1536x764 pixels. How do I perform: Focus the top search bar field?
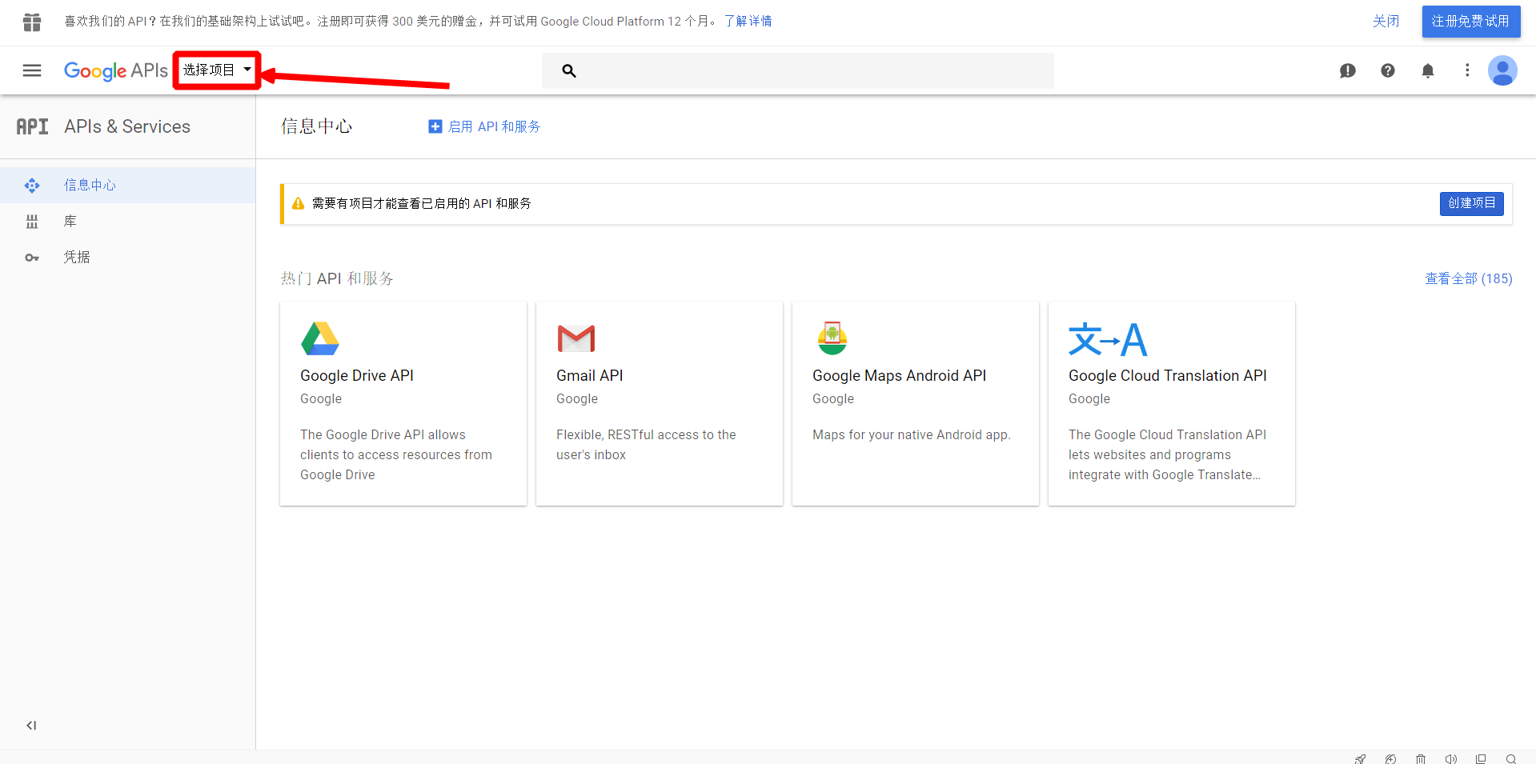click(x=798, y=70)
